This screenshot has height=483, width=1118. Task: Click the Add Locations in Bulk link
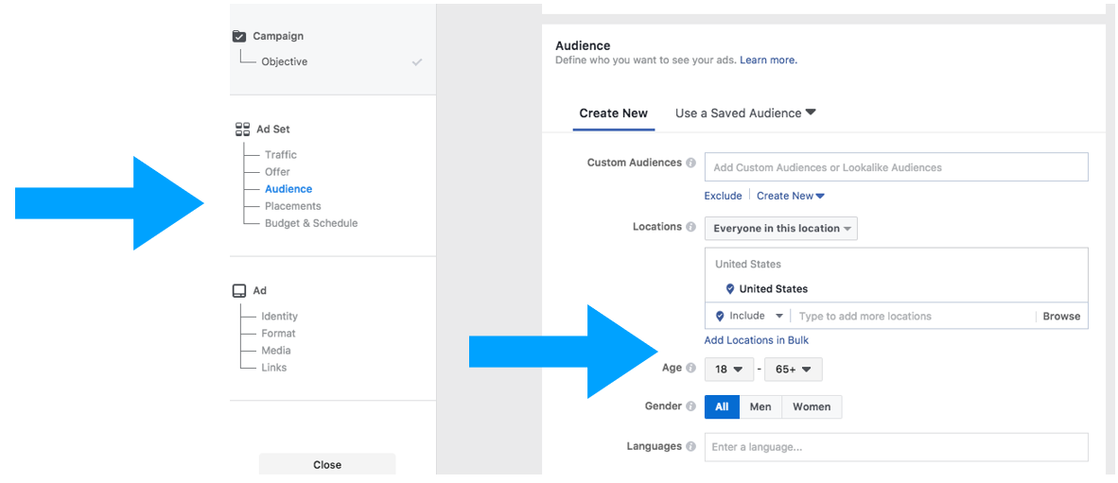[757, 340]
